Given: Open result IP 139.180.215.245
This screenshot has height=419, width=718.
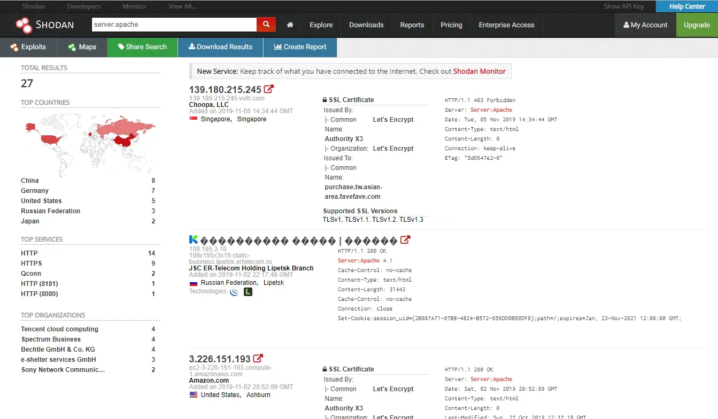Looking at the screenshot, I should [x=225, y=89].
